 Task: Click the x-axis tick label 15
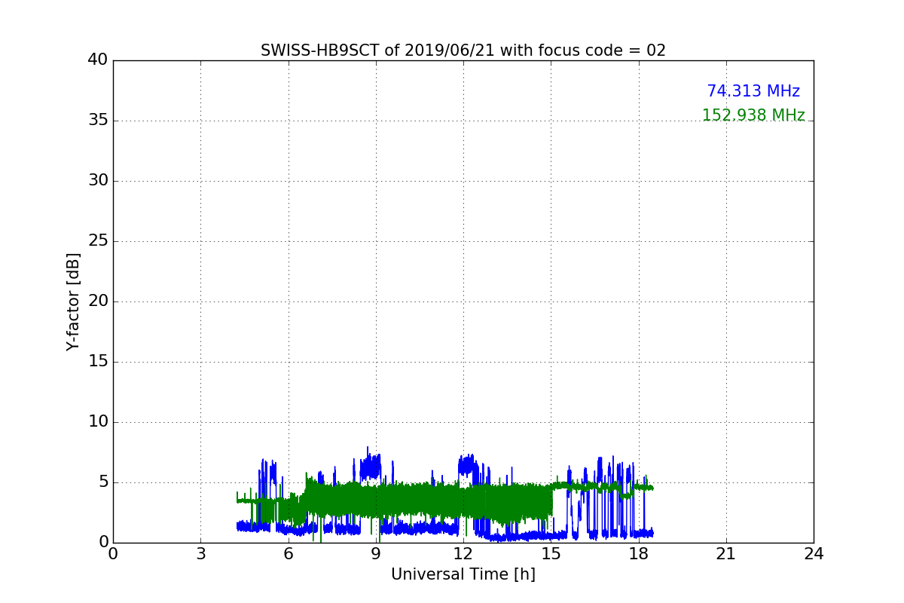click(x=551, y=554)
